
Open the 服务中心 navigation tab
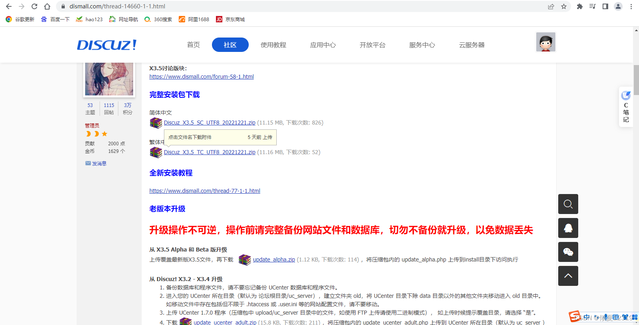click(422, 45)
